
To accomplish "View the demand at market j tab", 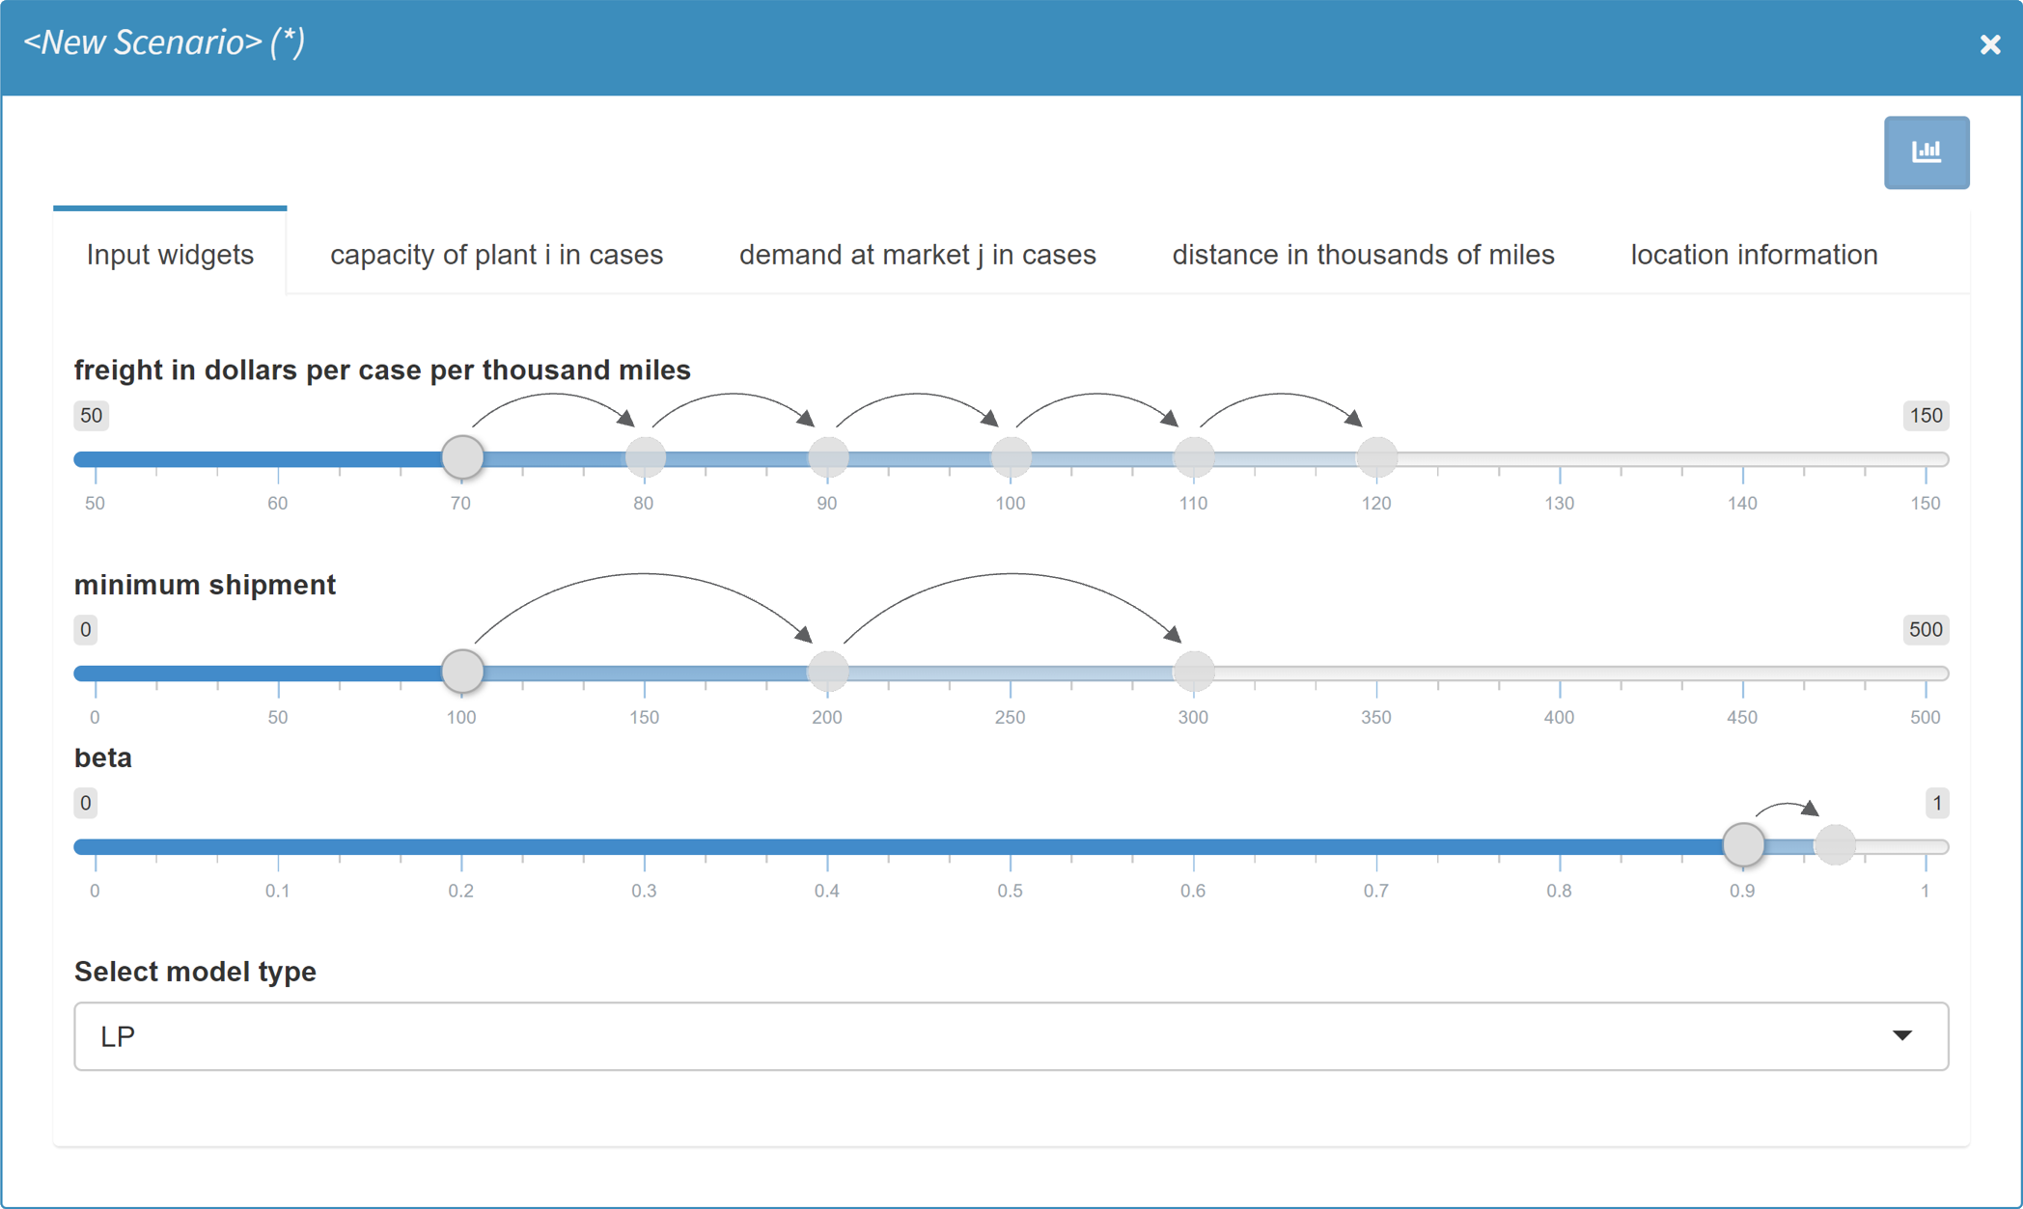I will (x=917, y=254).
